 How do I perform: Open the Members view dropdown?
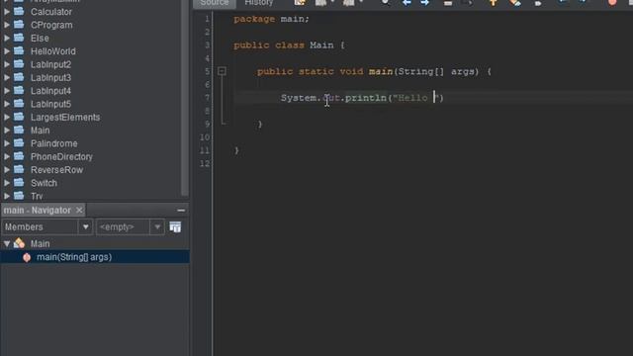(86, 227)
